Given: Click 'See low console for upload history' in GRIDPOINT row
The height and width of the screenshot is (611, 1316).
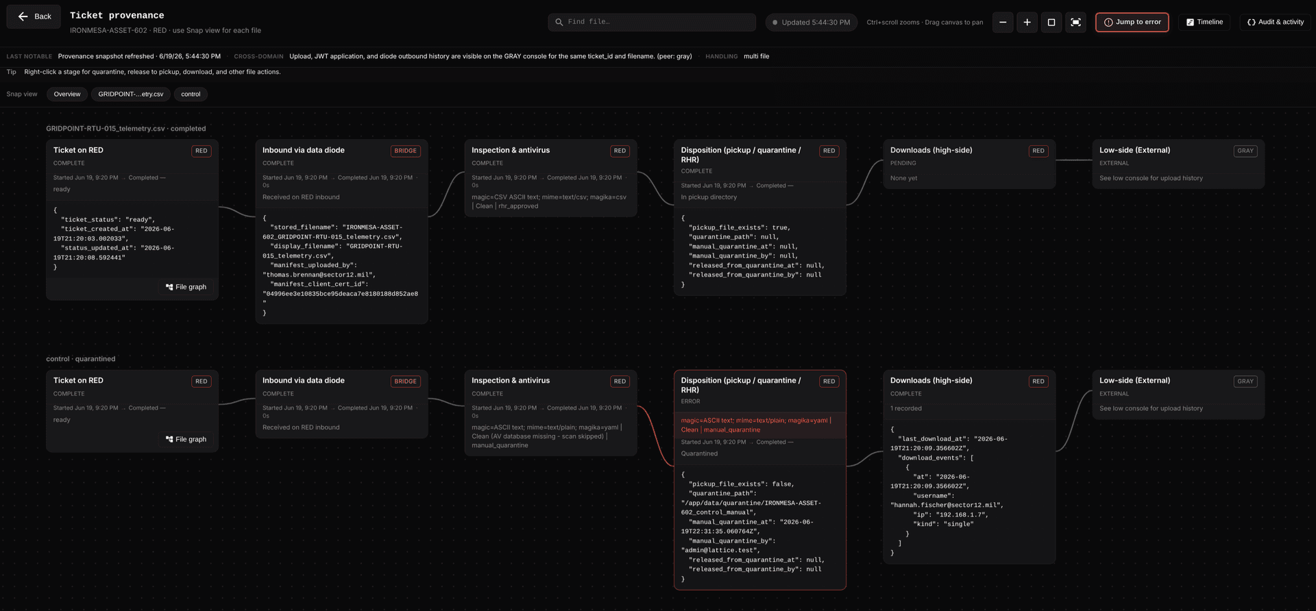Looking at the screenshot, I should [1151, 178].
